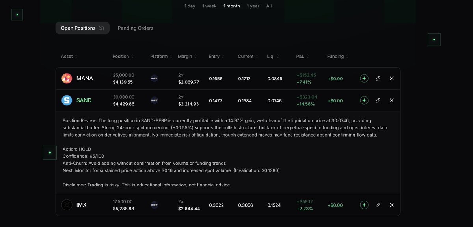Viewport: 473px width, 227px height.
Task: Add to the SAND position with plus icon
Action: 364,100
